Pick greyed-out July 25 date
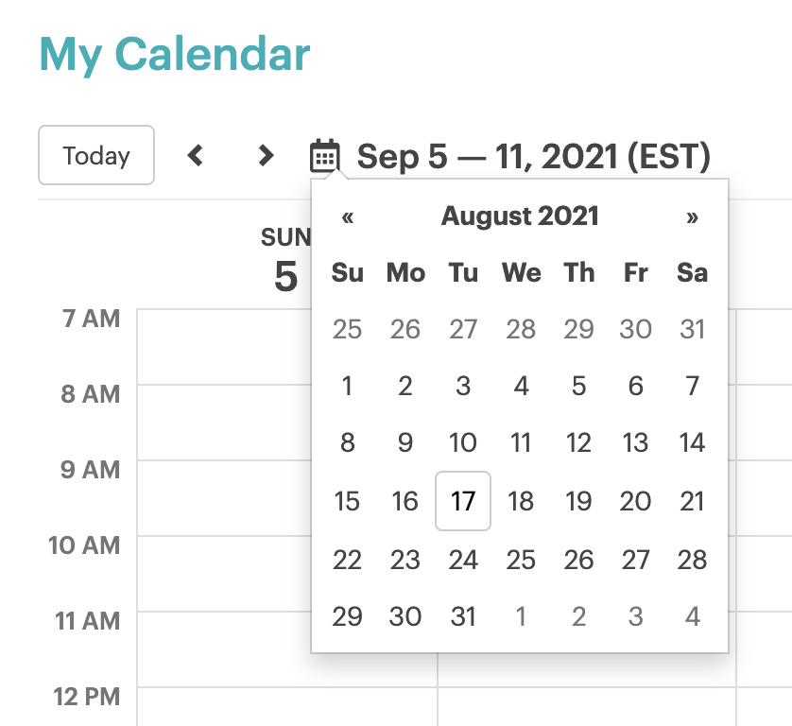 click(x=347, y=329)
